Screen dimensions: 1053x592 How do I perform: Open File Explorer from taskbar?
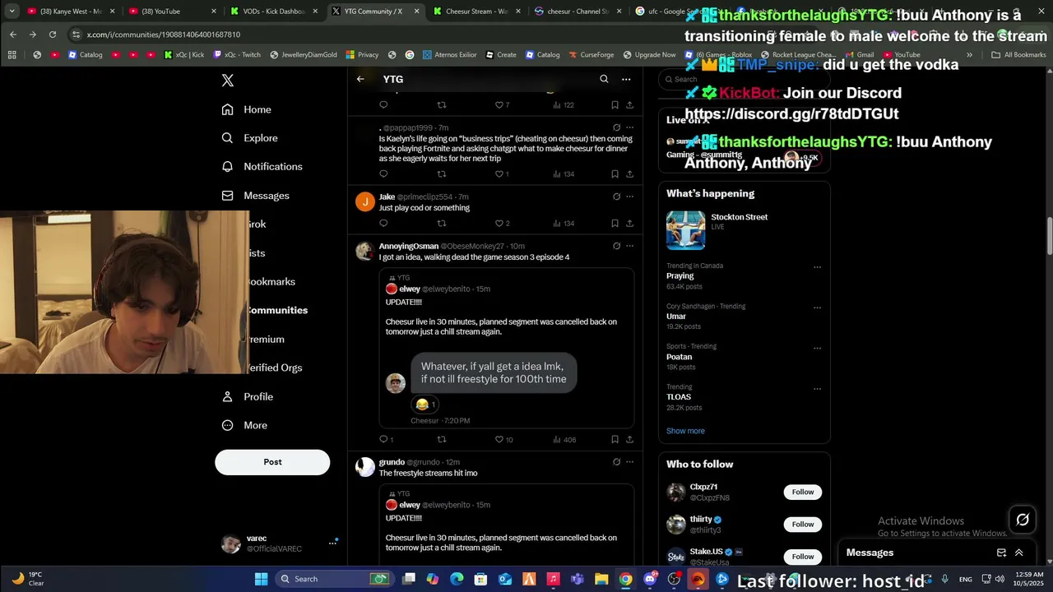tap(601, 579)
